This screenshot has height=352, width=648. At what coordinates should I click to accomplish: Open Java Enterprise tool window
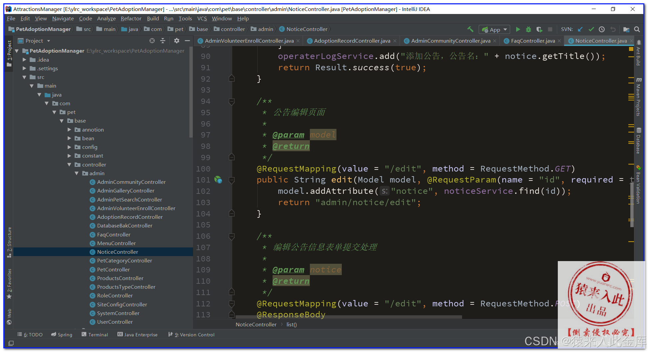pyautogui.click(x=137, y=335)
